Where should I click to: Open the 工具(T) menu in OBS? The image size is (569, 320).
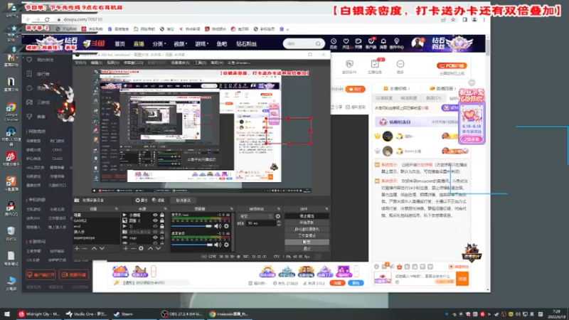201,63
